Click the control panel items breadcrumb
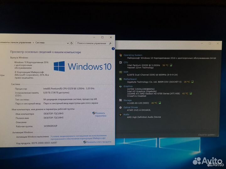This screenshot has width=226, height=169. tap(16, 43)
